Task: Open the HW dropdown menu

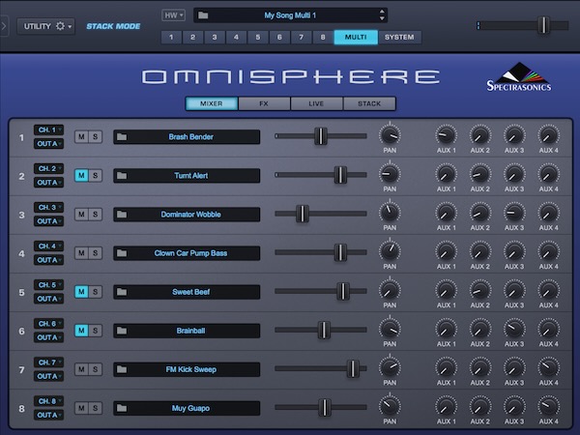Action: point(173,15)
